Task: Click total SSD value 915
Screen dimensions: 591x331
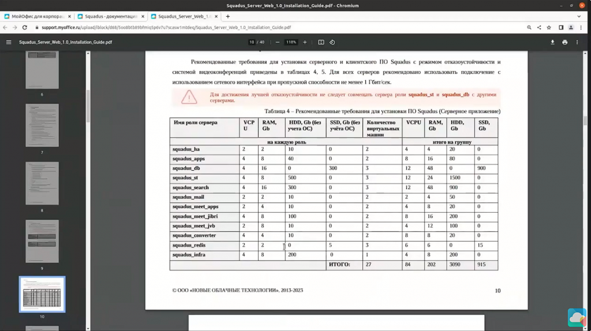Action: coord(481,265)
